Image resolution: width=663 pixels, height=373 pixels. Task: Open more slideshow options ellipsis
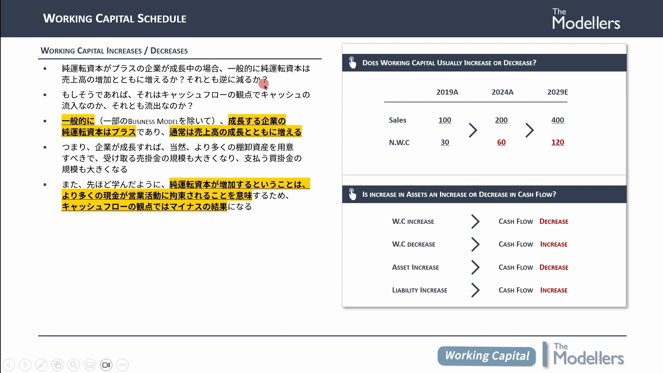click(x=122, y=365)
